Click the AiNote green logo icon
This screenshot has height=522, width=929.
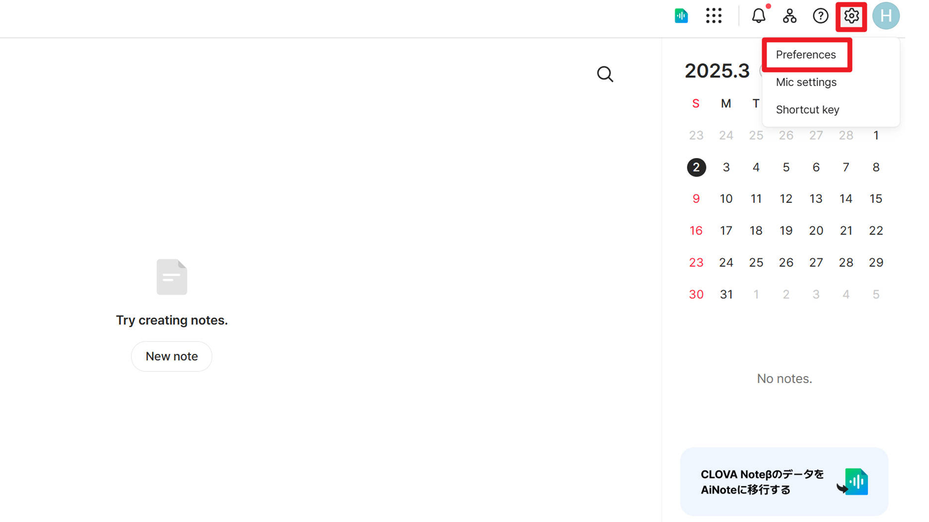[x=681, y=16]
